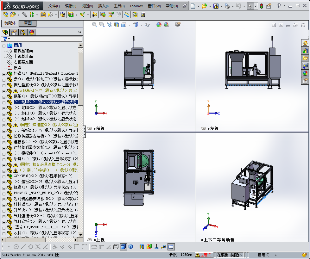Open the FeatureManager design tree tab
Screen dimensions: 310x259
[x=5, y=32]
